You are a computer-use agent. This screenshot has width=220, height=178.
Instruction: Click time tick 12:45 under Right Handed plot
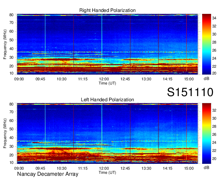[125, 79]
